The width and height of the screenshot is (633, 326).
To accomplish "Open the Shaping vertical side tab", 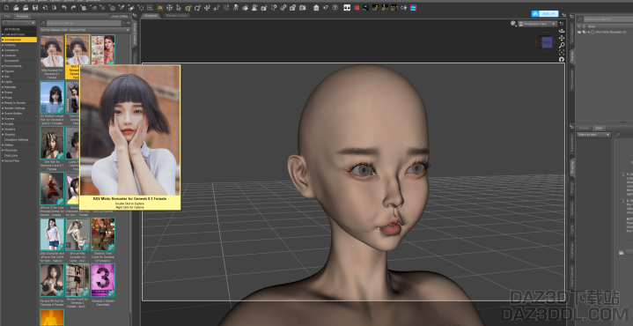I will pos(571,167).
